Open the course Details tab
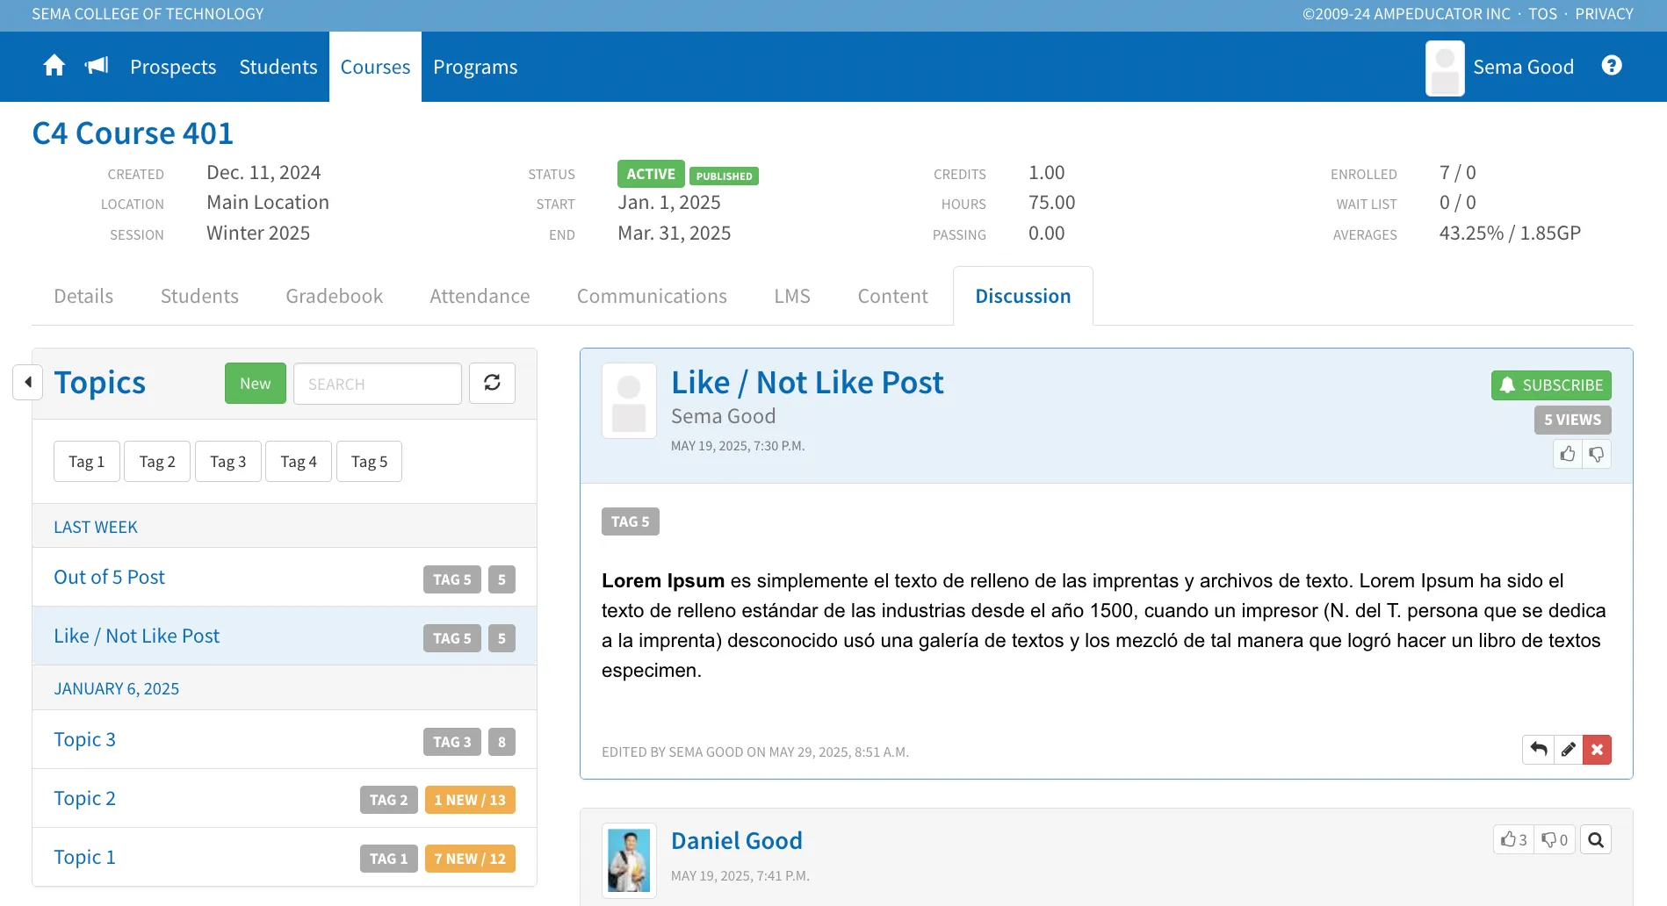 (83, 296)
